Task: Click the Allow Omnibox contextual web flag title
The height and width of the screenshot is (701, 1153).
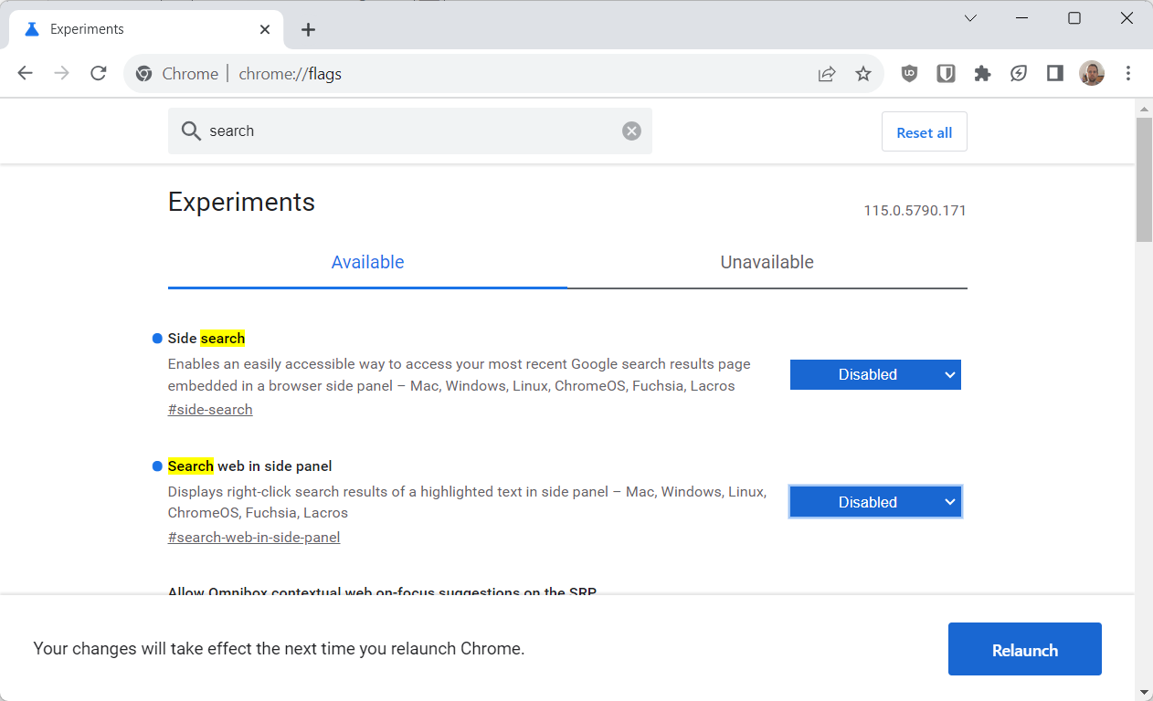Action: click(x=382, y=593)
